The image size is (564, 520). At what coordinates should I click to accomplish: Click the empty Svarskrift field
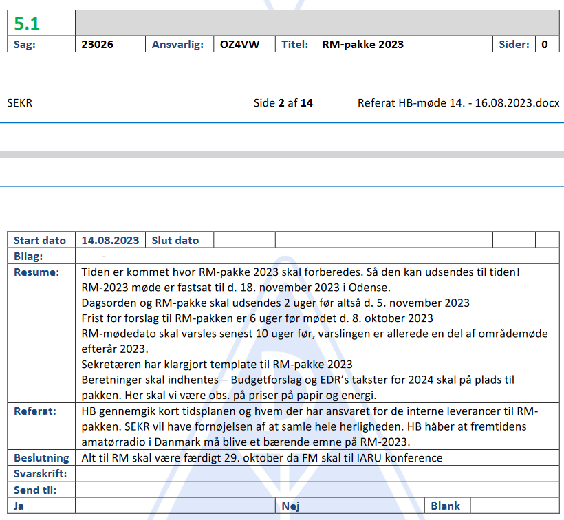(316, 474)
